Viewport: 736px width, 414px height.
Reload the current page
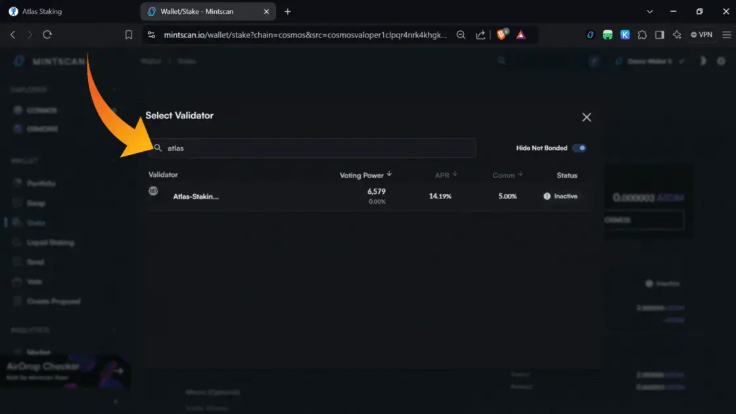[x=47, y=35]
